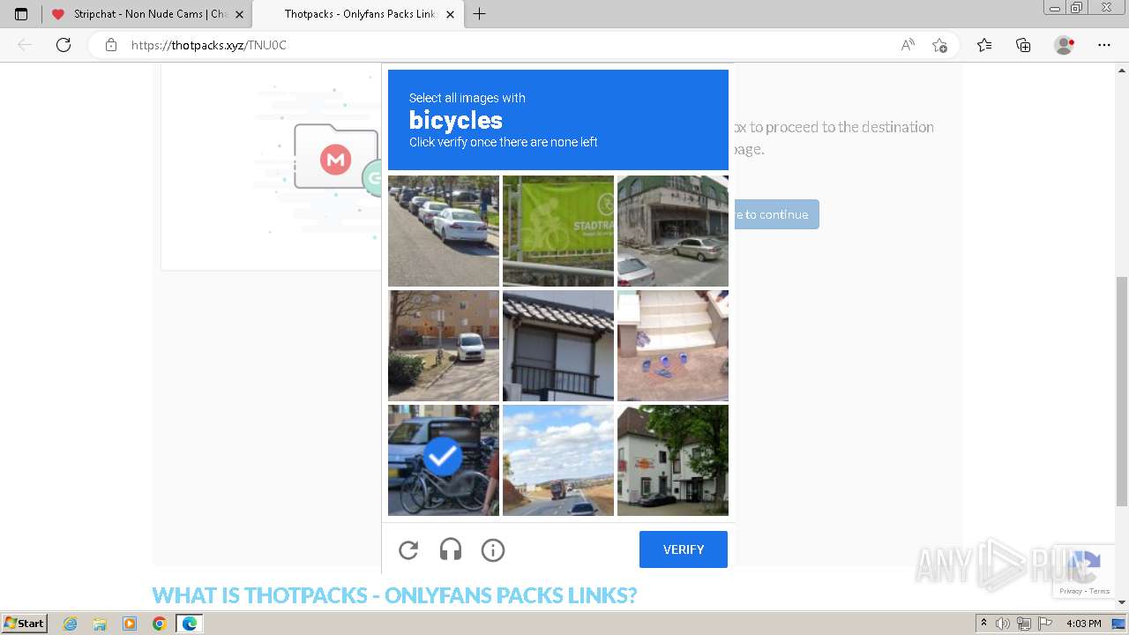Select the old building with silver car tile
Screen dimensions: 1129x635
coord(673,231)
